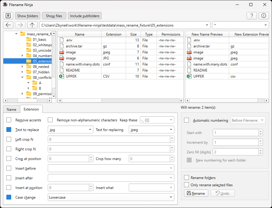Click the Rename button
This screenshot has height=208, width=272.
tap(196, 193)
